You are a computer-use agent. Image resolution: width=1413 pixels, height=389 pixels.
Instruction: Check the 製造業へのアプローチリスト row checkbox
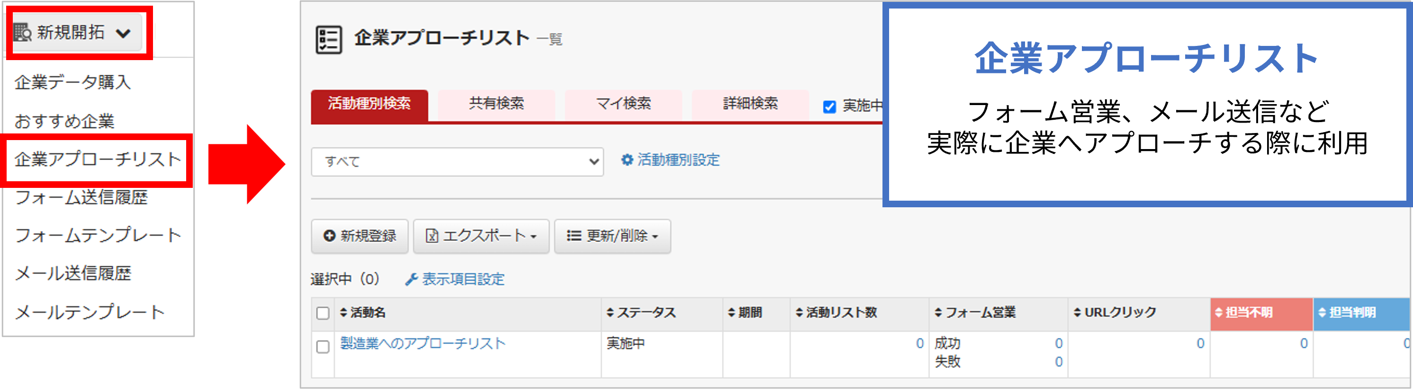click(x=323, y=347)
